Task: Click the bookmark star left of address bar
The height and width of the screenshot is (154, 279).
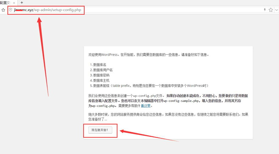Action: [x=3, y=10]
